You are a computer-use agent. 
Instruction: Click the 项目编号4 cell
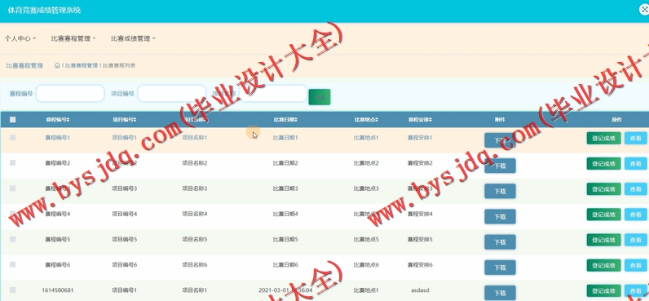[x=124, y=214]
